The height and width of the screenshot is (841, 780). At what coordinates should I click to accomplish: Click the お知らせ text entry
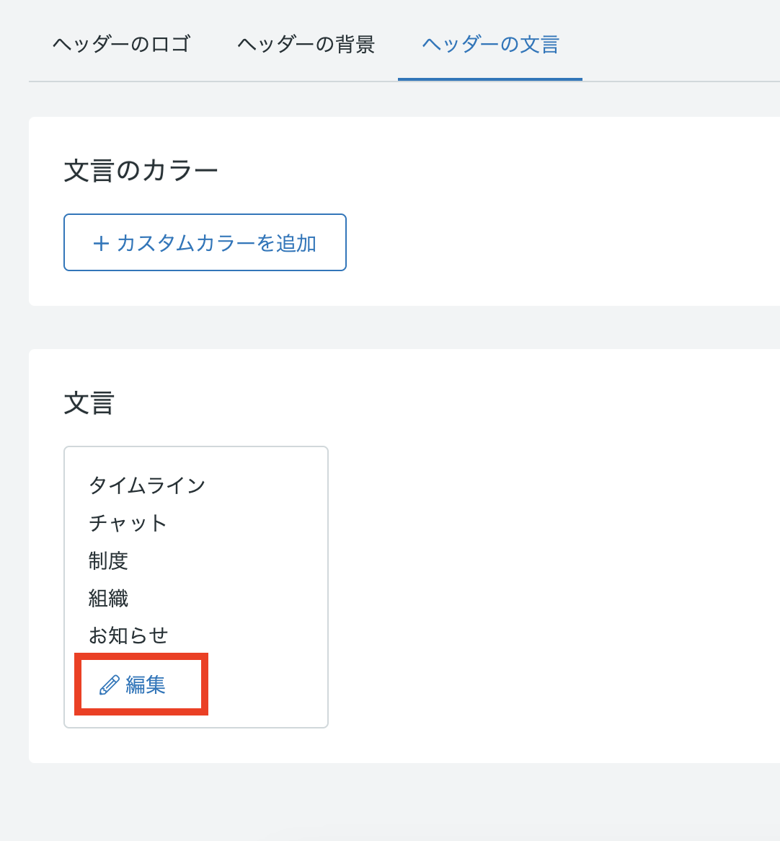(128, 635)
